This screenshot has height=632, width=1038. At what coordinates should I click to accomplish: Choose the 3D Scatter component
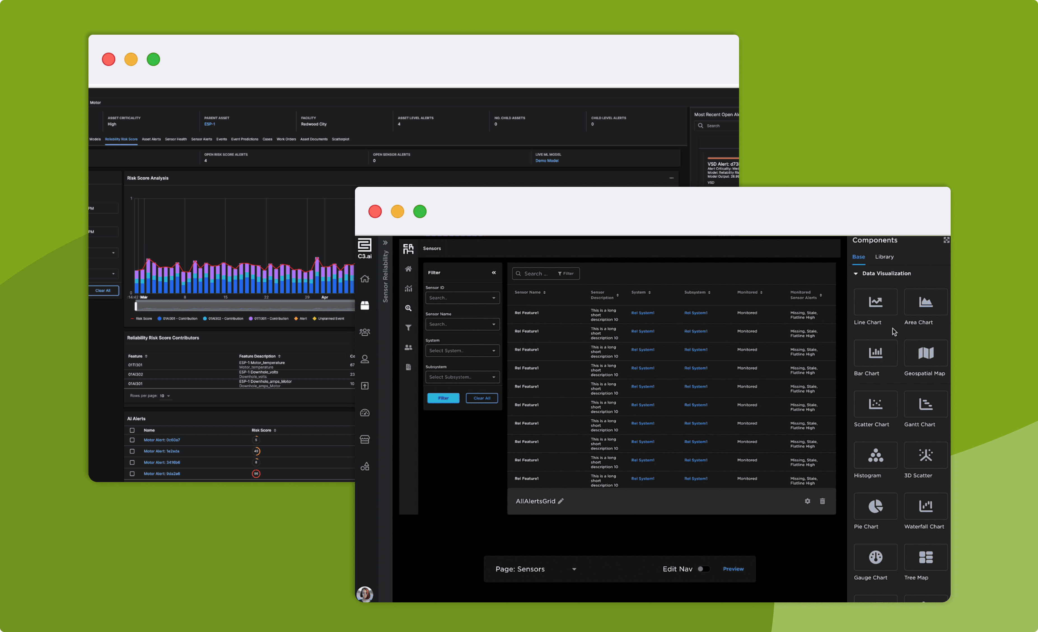coord(925,455)
